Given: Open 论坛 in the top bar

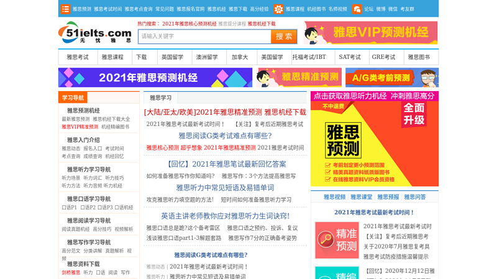Looking at the screenshot, I should (x=368, y=9).
